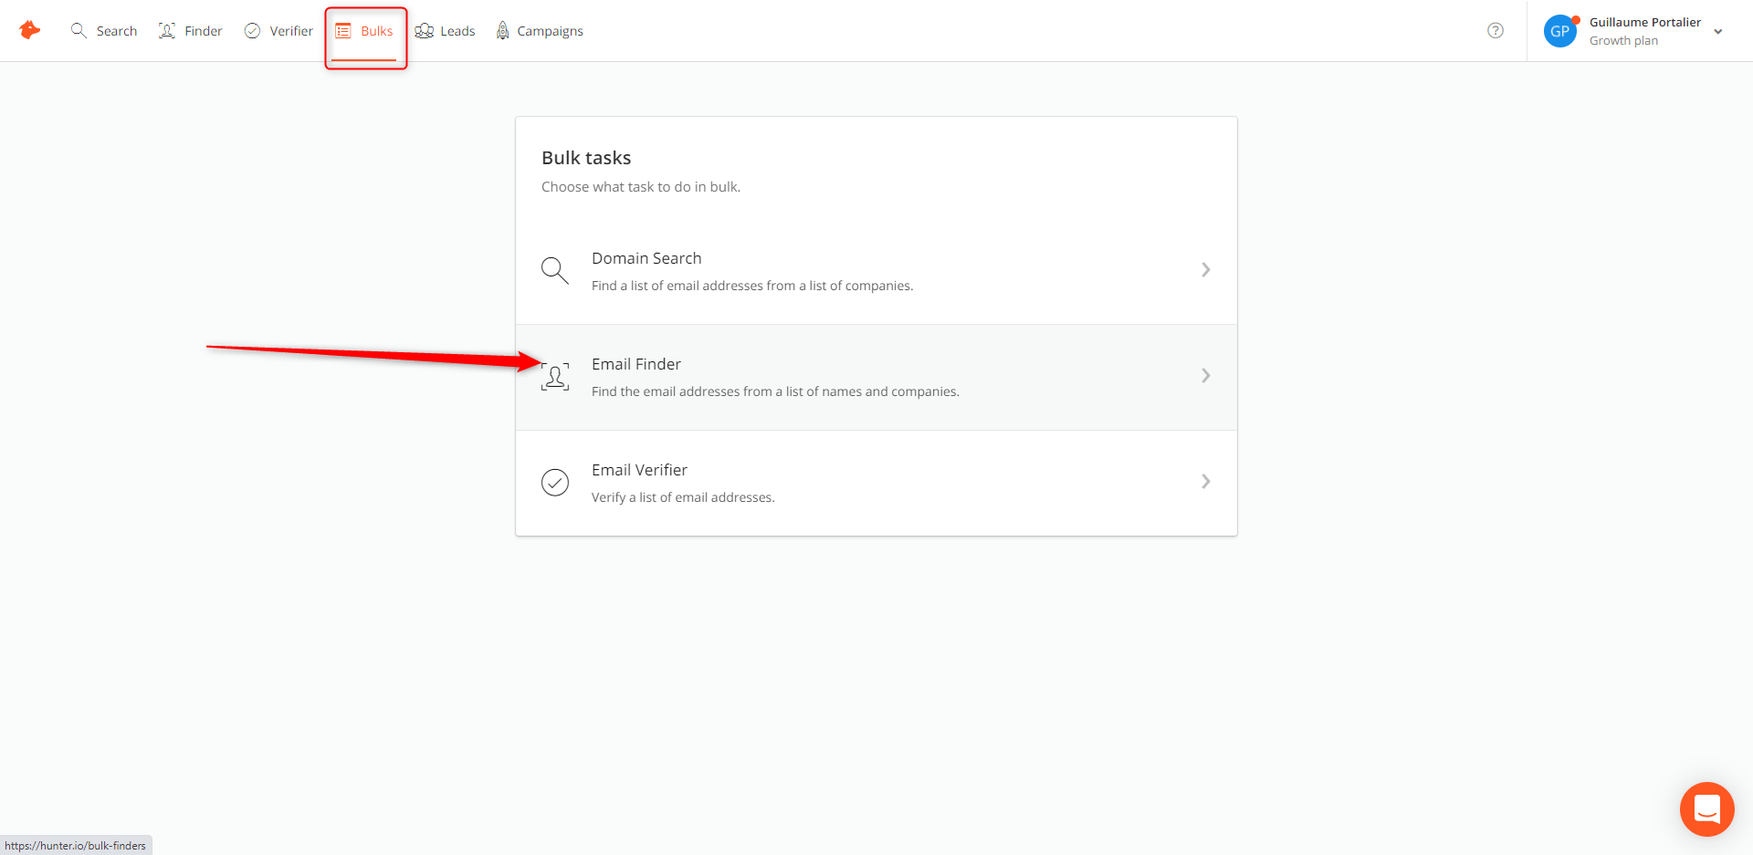The height and width of the screenshot is (855, 1753).
Task: Open the orange chat support widget
Action: [1707, 809]
